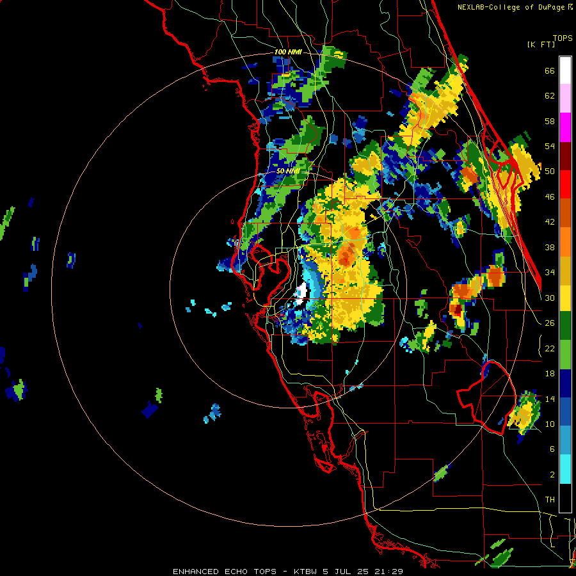Click the white high-top echo near Tampa Bay

click(301, 292)
